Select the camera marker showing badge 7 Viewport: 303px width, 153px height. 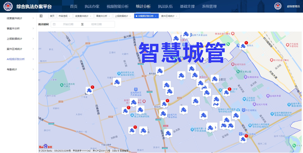click(125, 111)
